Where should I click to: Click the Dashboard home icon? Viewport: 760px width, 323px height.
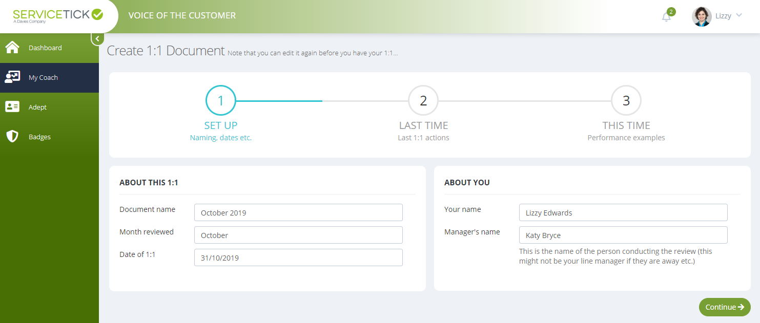click(12, 48)
